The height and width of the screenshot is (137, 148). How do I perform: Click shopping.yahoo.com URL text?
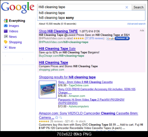pos(52,70)
